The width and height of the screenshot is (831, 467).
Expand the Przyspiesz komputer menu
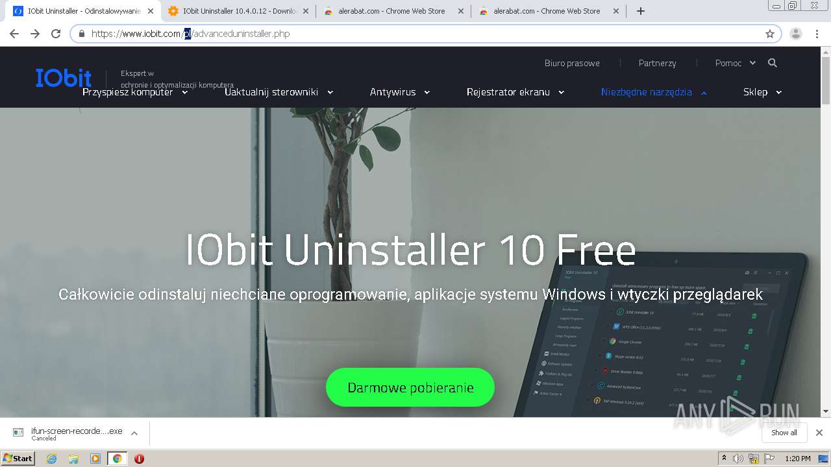coord(135,92)
